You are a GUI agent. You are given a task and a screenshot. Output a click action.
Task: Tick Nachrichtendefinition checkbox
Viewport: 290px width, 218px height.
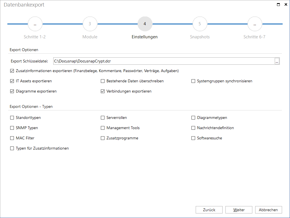pos(193,128)
